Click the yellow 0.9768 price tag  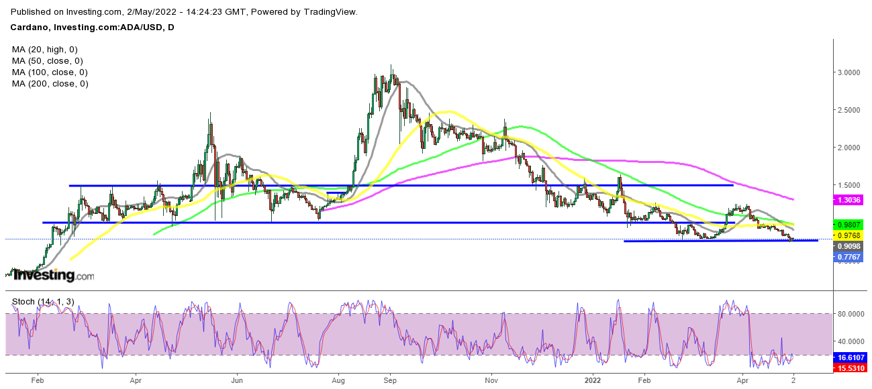[x=848, y=235]
